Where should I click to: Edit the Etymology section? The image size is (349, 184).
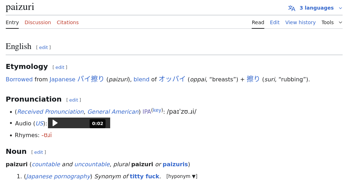tap(60, 67)
